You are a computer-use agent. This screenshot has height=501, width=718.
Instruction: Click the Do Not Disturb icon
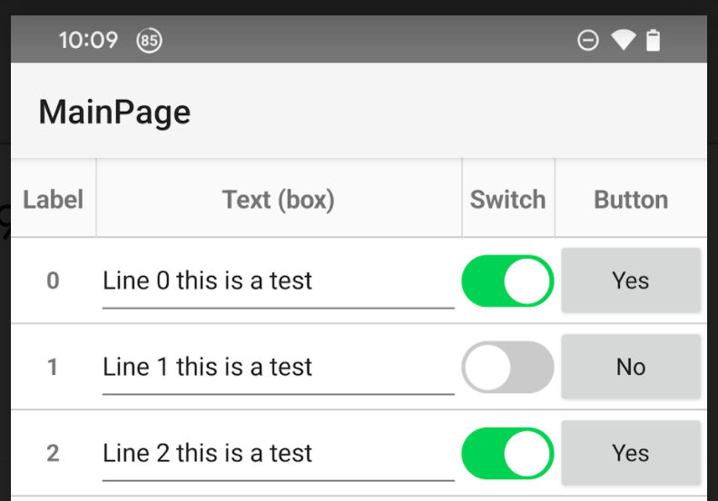point(588,41)
